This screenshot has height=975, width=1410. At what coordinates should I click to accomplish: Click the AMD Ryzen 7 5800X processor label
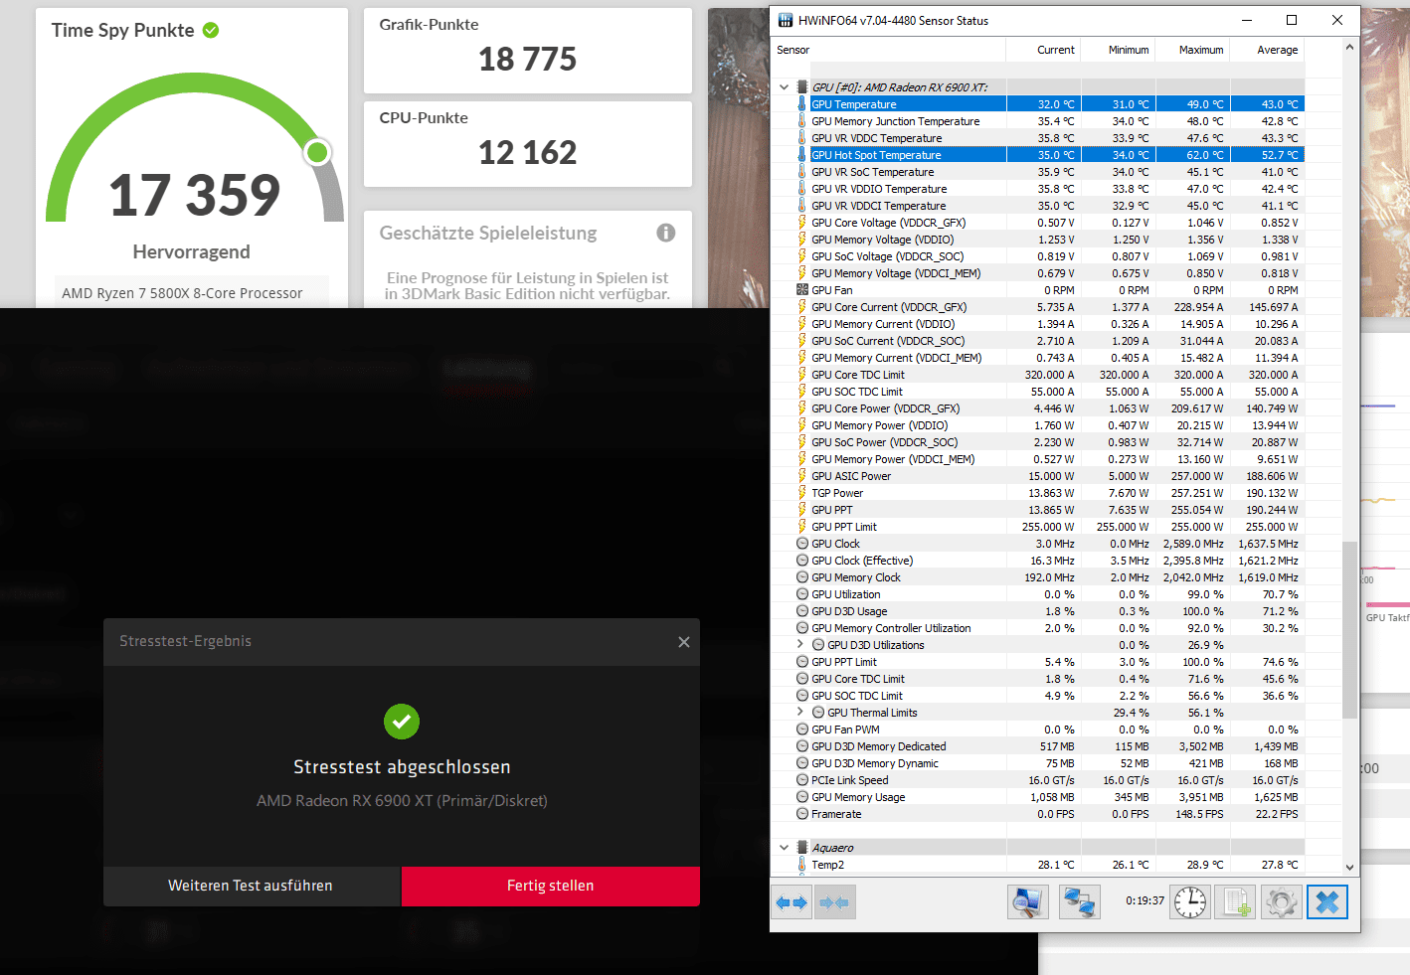(182, 293)
